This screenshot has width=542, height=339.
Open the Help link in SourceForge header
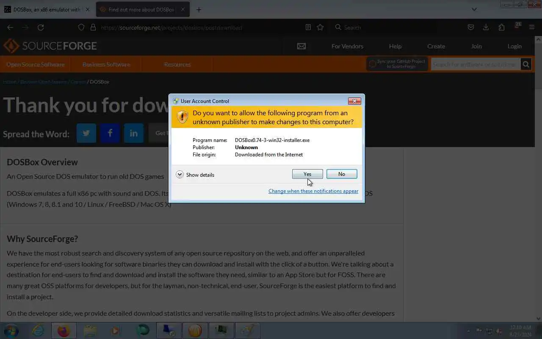point(395,46)
